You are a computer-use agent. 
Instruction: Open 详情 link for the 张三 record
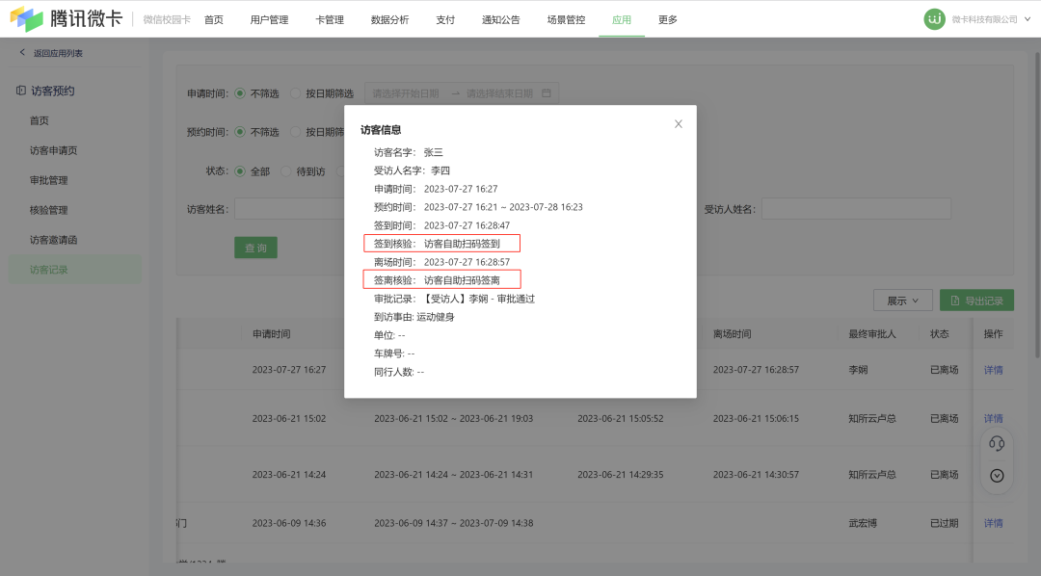pos(993,371)
